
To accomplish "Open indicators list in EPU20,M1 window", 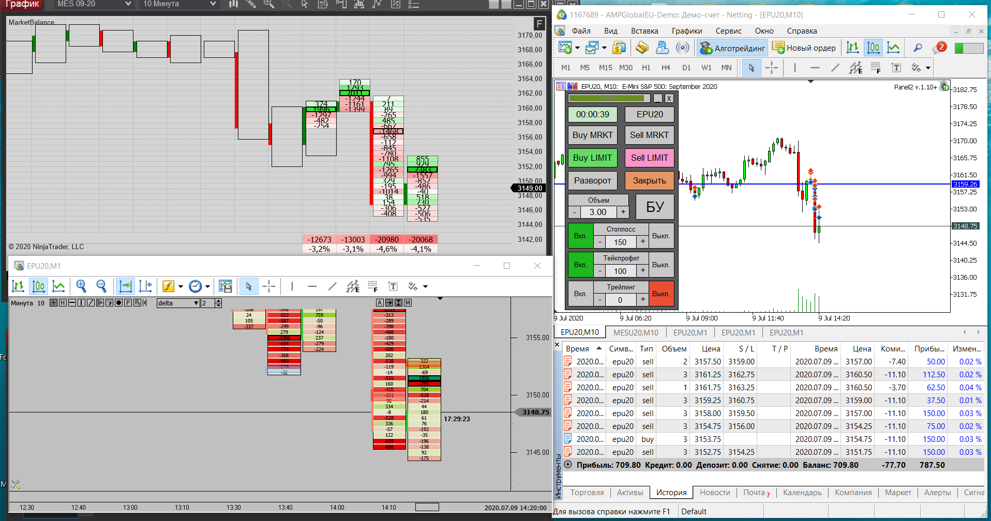I will click(168, 286).
